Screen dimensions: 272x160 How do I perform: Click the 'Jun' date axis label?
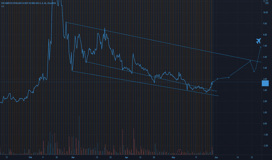point(216,157)
